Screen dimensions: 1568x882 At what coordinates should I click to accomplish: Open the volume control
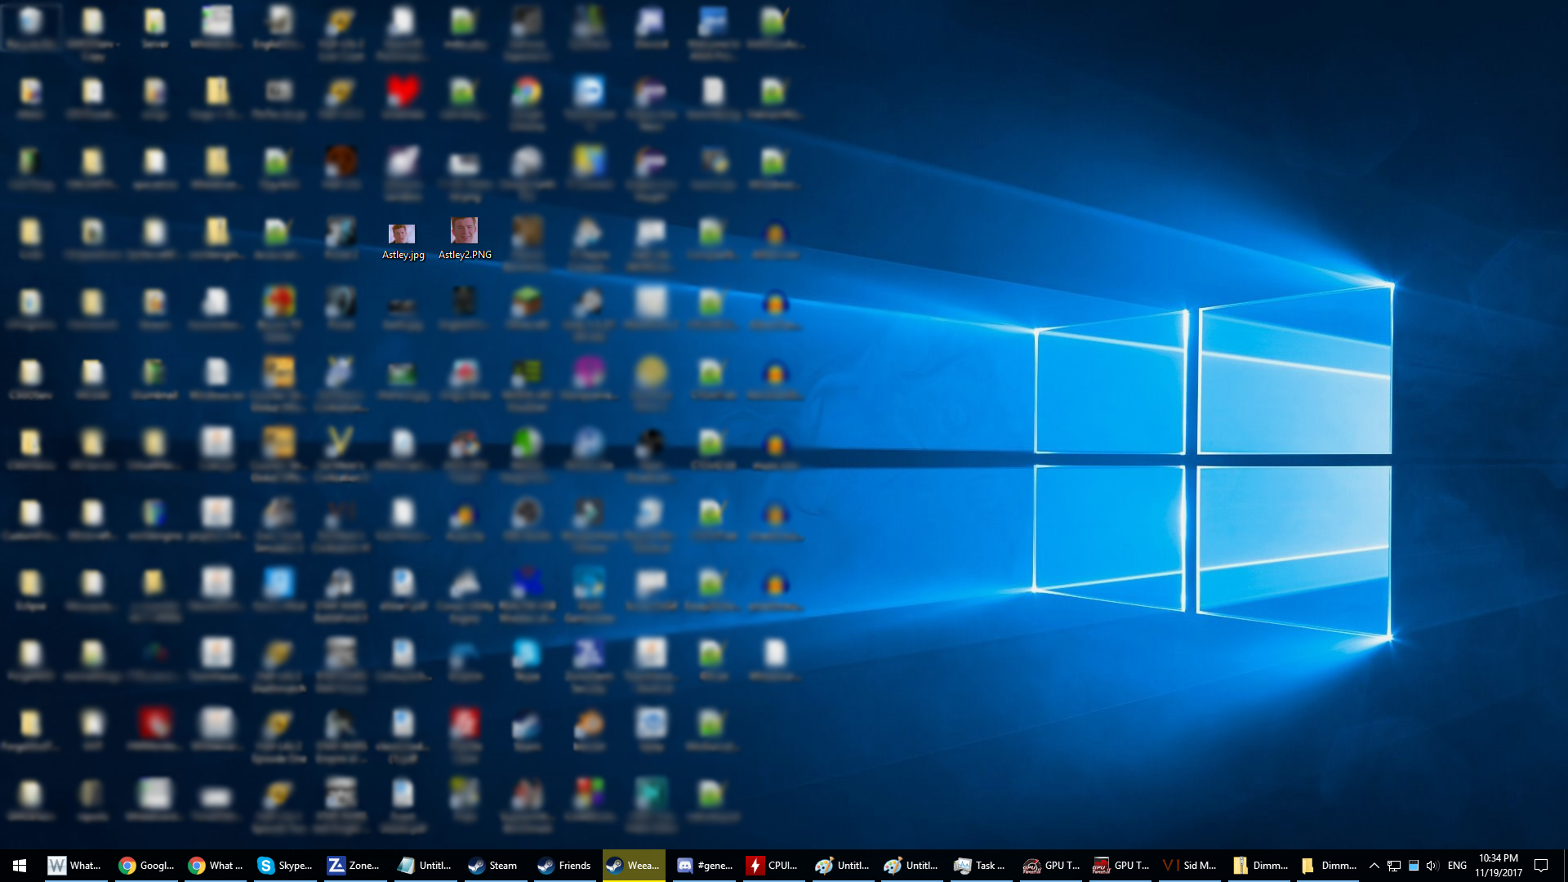pyautogui.click(x=1432, y=866)
